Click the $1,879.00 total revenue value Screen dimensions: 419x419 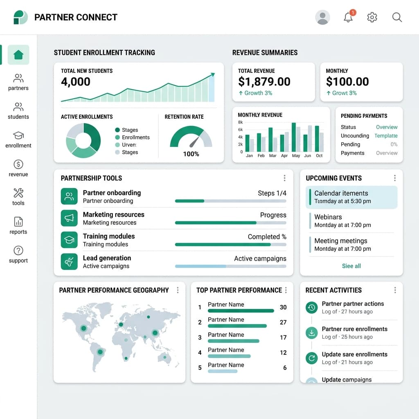(264, 81)
